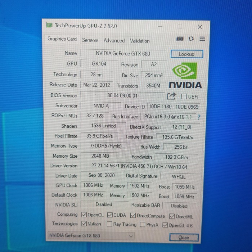252x252 pixels.
Task: Toggle the PhysX checkbox
Action: 143,224
